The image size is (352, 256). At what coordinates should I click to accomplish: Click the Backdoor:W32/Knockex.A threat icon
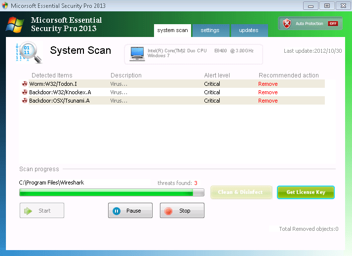pyautogui.click(x=25, y=92)
